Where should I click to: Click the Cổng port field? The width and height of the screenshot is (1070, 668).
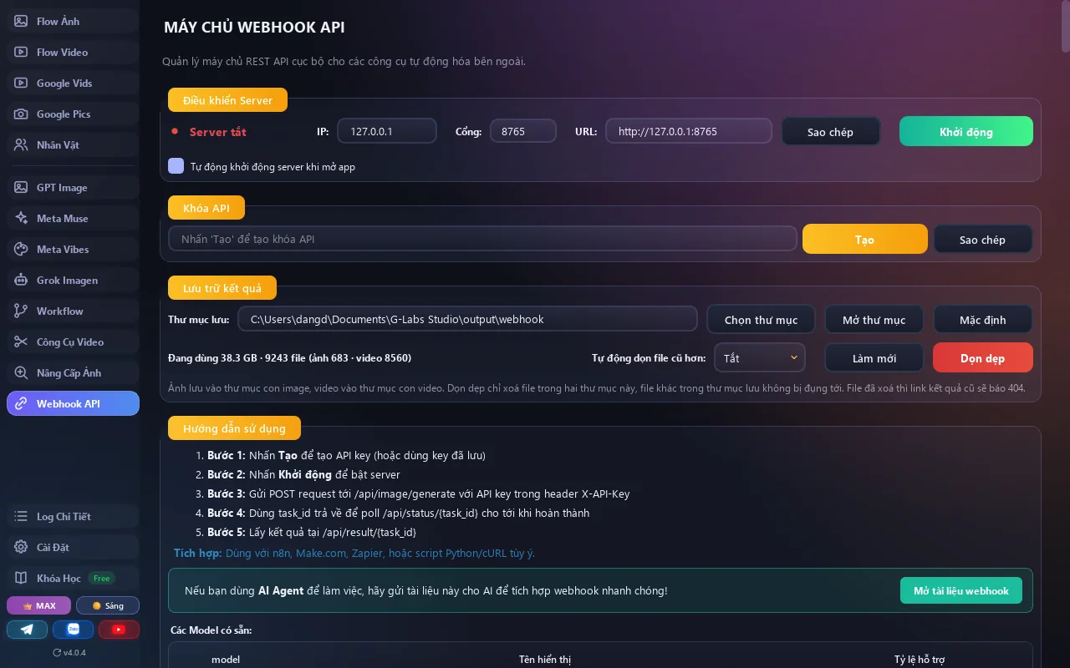(x=523, y=132)
